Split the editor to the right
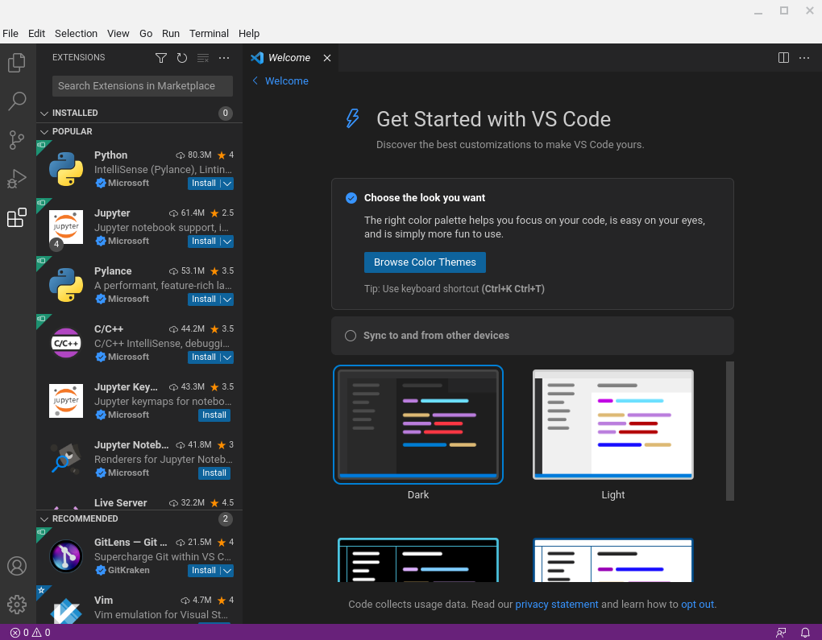The width and height of the screenshot is (822, 640). point(784,58)
